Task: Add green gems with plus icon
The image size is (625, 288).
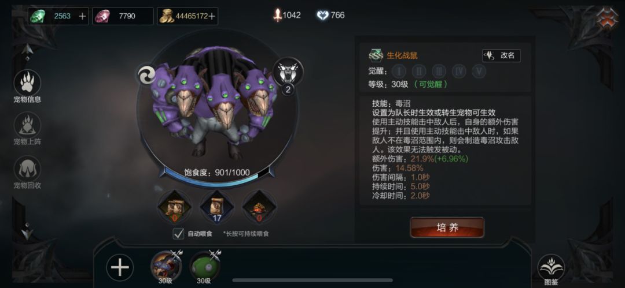Action: click(x=82, y=16)
